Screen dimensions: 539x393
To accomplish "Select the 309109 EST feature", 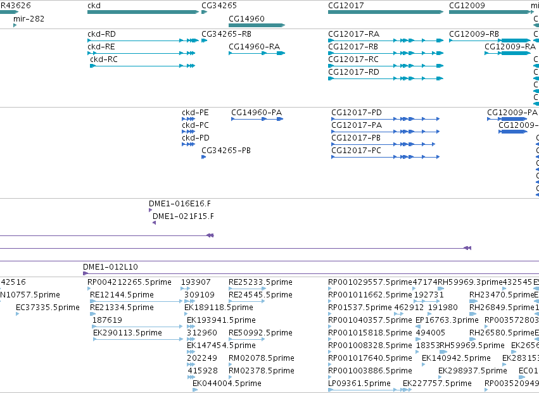I will coord(190,301).
